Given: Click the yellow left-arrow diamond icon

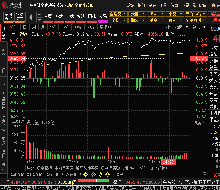Looking at the screenshot, I should [85, 175].
